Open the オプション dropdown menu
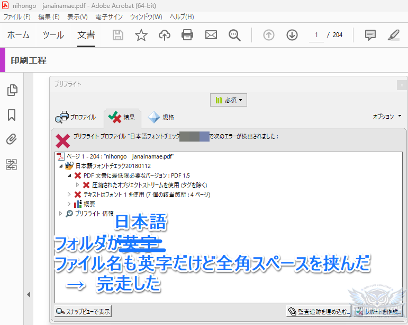Image resolution: width=408 pixels, height=325 pixels. click(387, 117)
